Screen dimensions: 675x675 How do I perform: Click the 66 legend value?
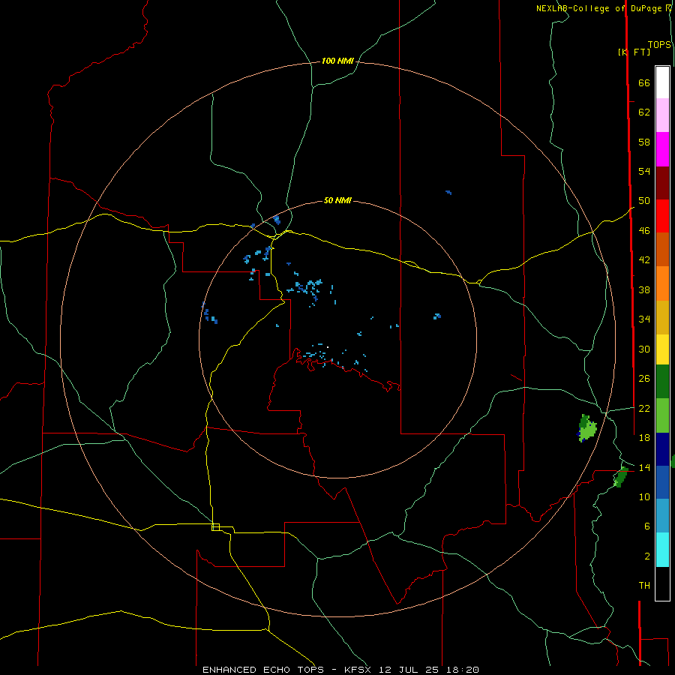[x=644, y=83]
